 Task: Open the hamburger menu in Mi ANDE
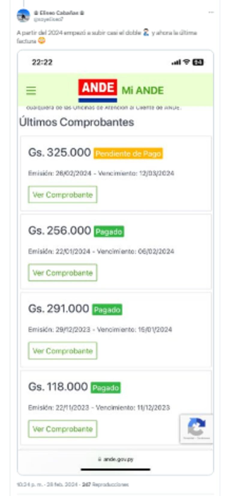(x=31, y=91)
